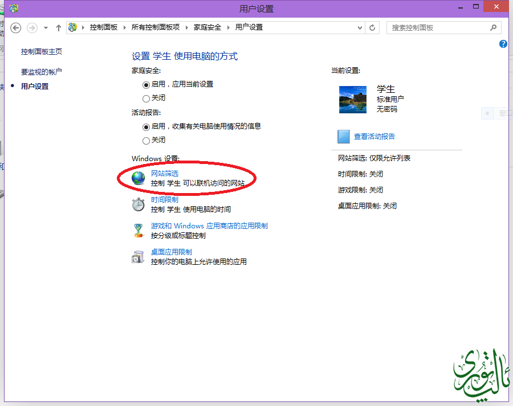Click the Control Panel icon in address bar
This screenshot has width=513, height=406.
point(72,27)
